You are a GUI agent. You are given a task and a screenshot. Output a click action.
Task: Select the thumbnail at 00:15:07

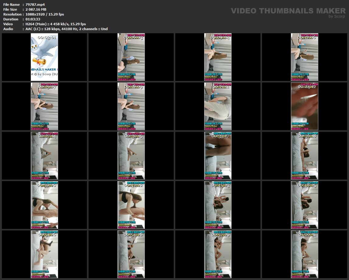coord(44,107)
